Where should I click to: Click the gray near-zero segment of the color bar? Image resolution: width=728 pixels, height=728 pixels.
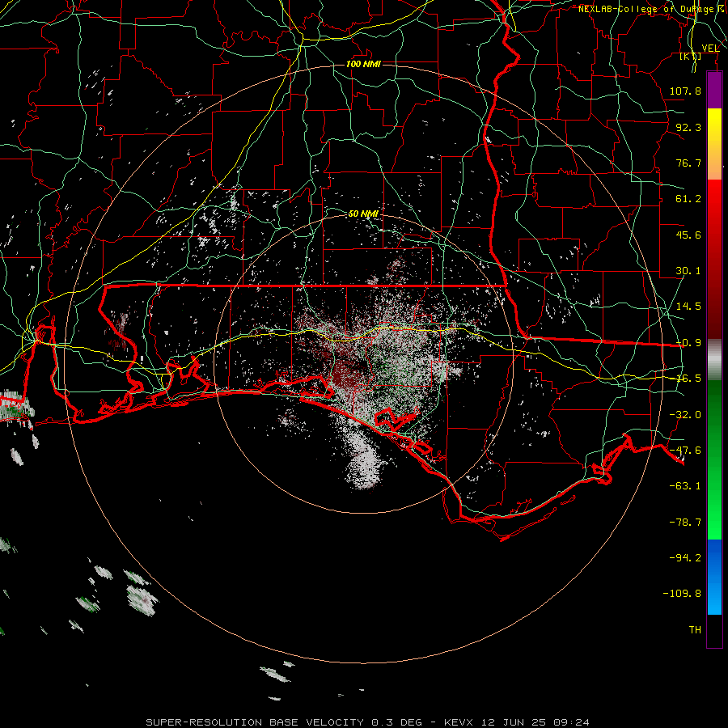tap(714, 360)
